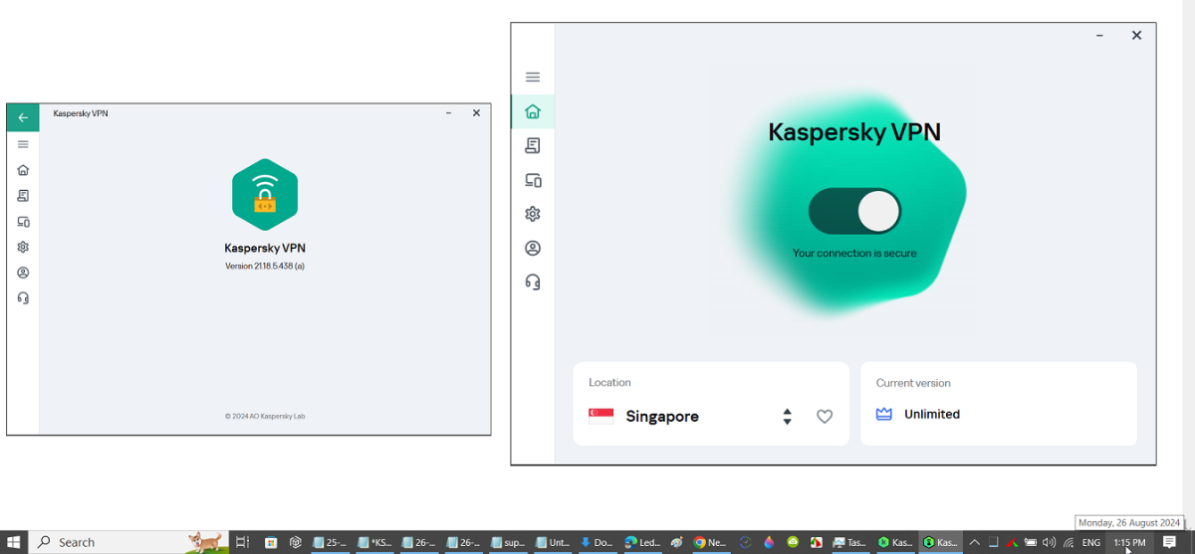
Task: Open the support headset icon in large VPN sidebar
Action: [x=533, y=282]
